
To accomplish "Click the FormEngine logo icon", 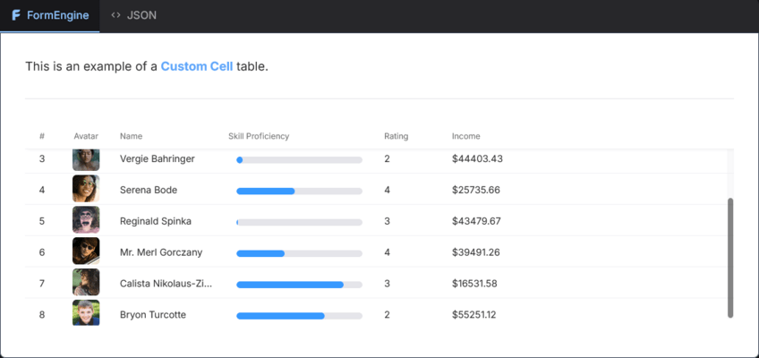I will [x=16, y=15].
